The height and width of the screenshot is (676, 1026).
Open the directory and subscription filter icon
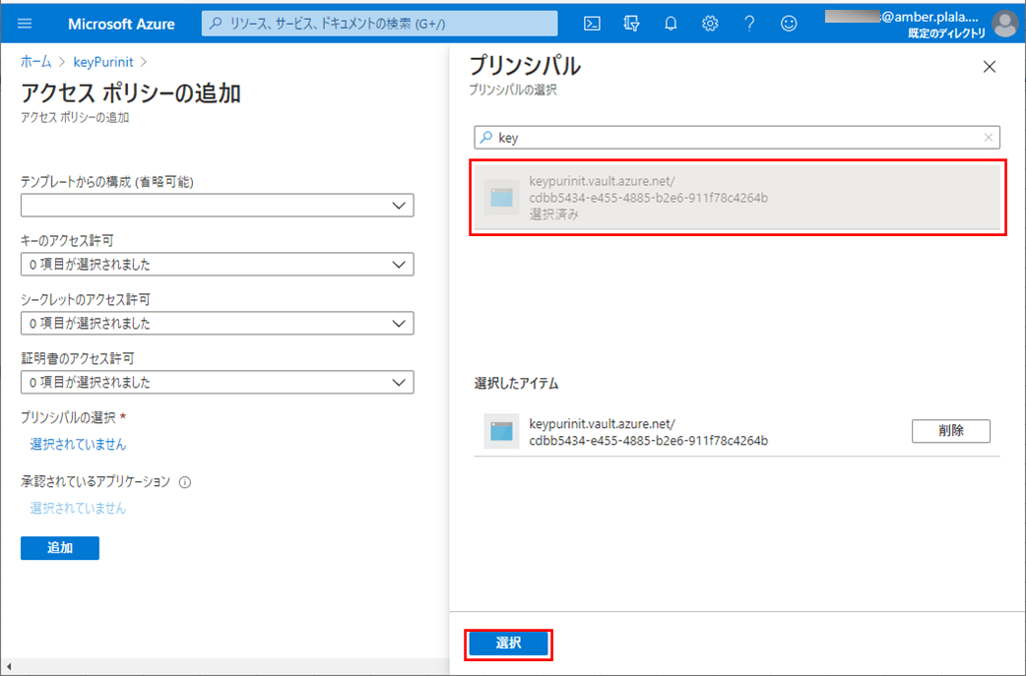[631, 24]
